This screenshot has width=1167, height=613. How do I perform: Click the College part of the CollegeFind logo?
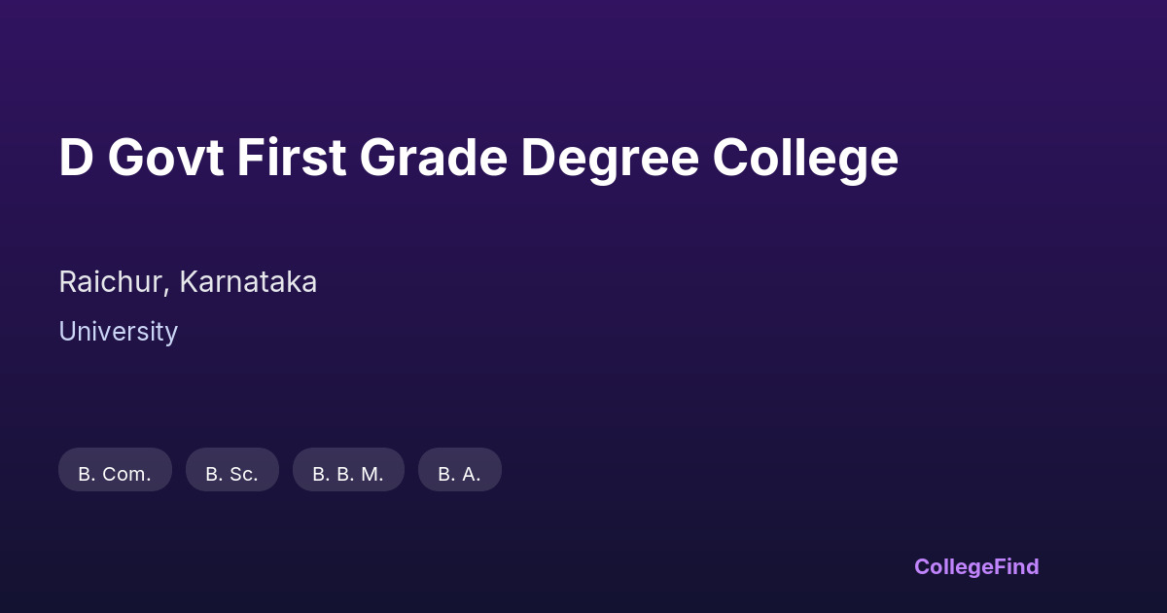click(x=951, y=566)
